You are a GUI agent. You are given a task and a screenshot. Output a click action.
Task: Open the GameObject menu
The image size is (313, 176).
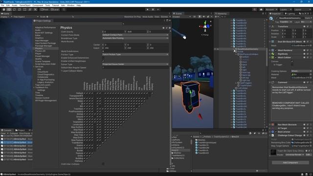click(25, 5)
